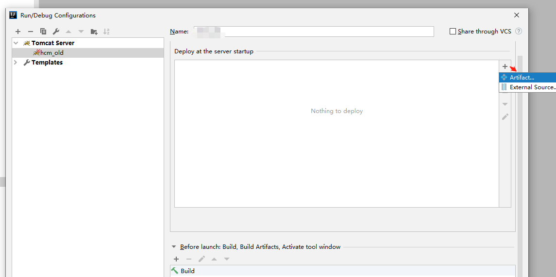Move configuration down in the list
556x277 pixels.
coord(81,32)
